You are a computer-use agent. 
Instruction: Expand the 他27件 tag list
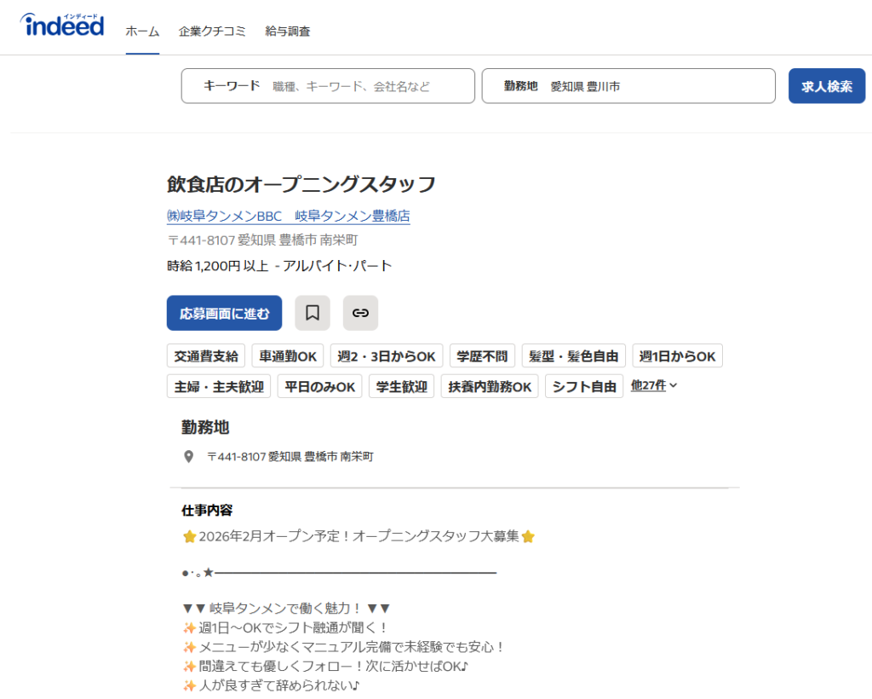tap(654, 385)
